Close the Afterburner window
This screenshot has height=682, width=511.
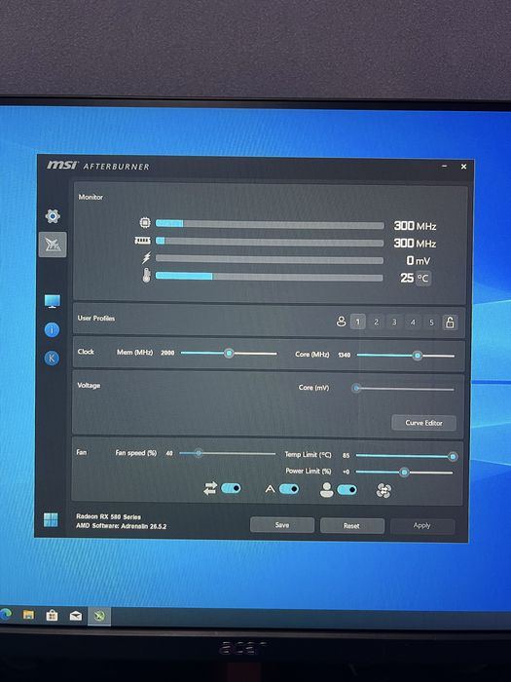463,167
